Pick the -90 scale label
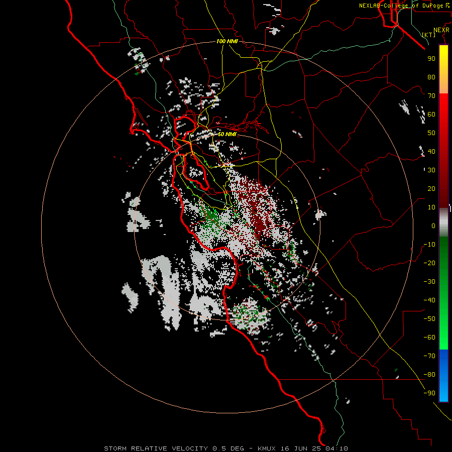Screen dimensions: 452x452 pyautogui.click(x=429, y=393)
